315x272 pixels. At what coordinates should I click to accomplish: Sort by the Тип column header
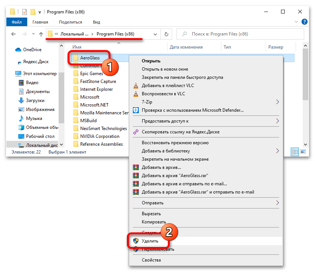pyautogui.click(x=227, y=47)
